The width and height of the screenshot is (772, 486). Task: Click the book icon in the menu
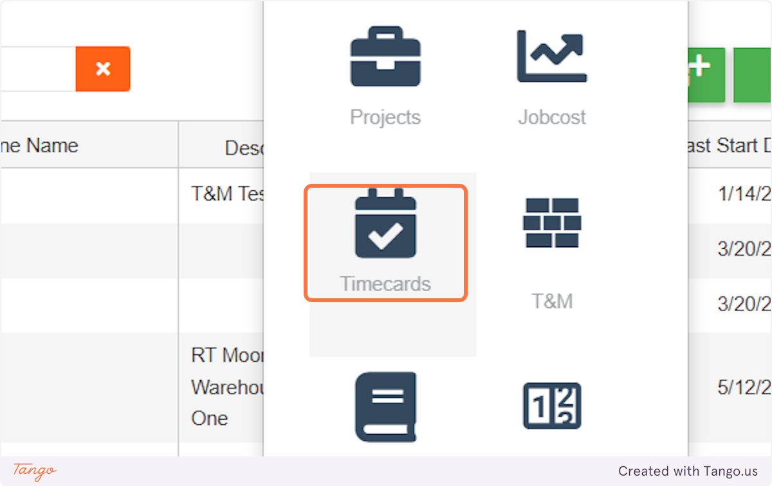pos(385,406)
